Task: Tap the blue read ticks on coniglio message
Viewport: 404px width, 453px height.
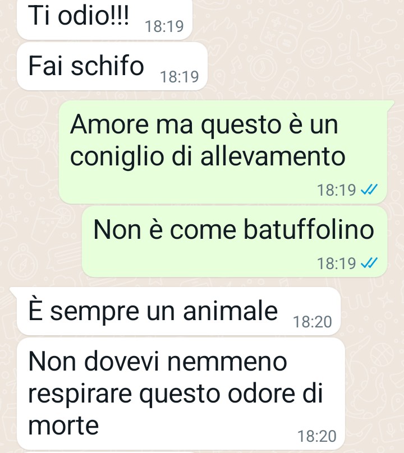Action: pos(369,190)
